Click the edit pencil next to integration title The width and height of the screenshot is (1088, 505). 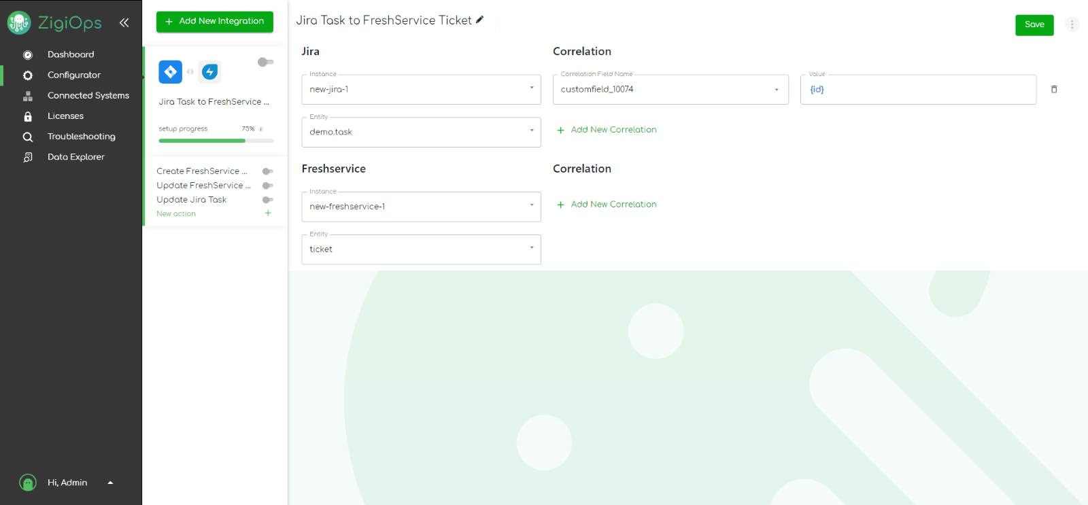[480, 20]
